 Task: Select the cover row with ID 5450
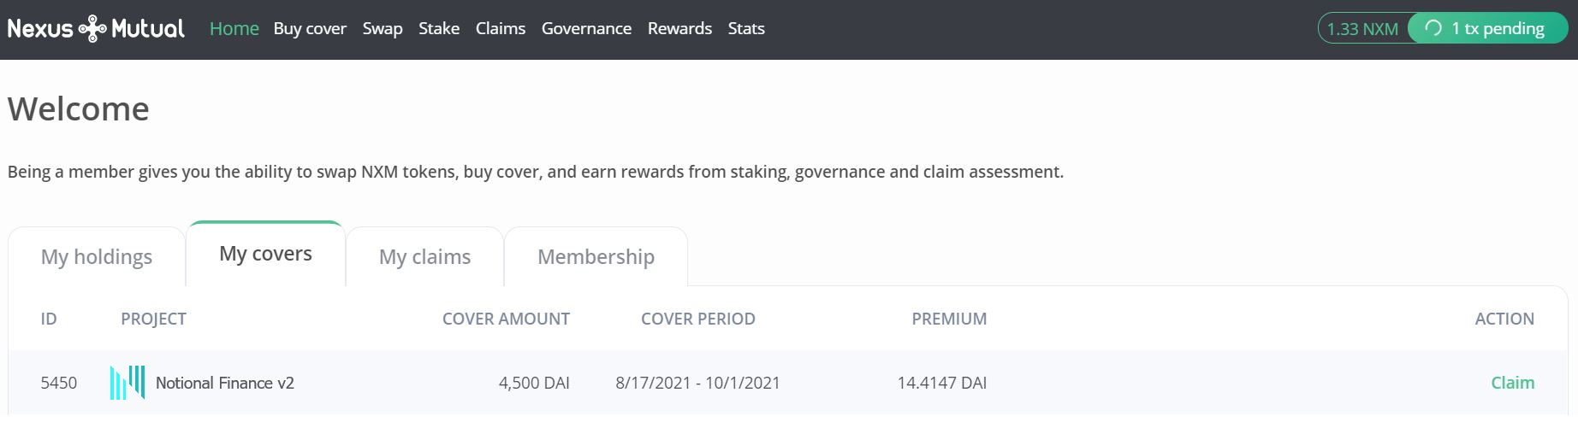[x=788, y=383]
